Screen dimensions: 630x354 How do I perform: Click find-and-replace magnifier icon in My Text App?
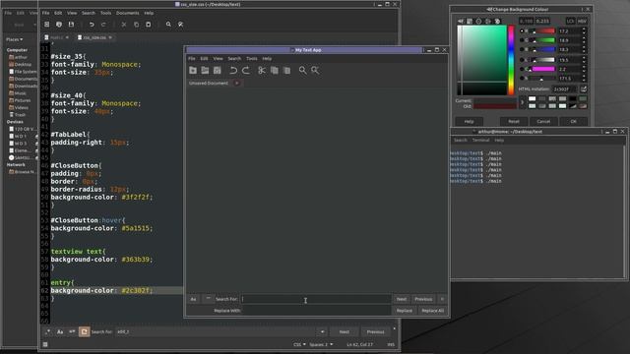click(x=315, y=70)
